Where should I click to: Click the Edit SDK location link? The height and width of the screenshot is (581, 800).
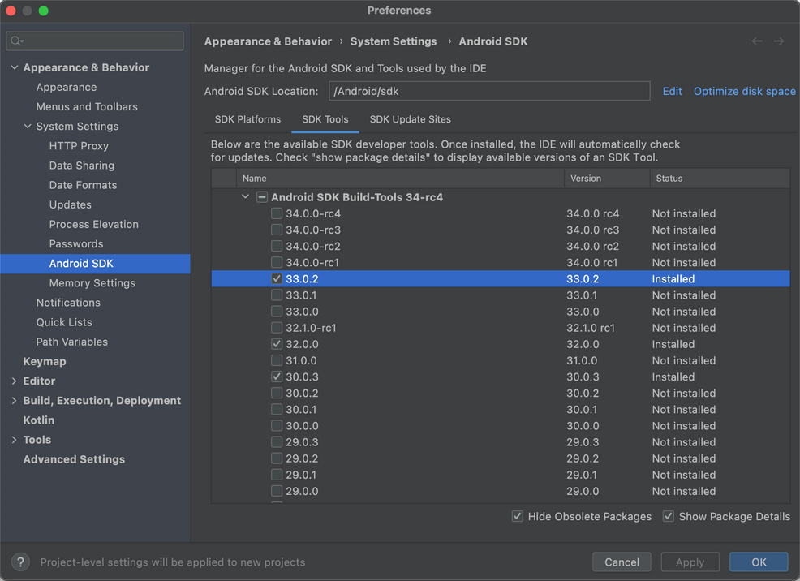click(672, 92)
